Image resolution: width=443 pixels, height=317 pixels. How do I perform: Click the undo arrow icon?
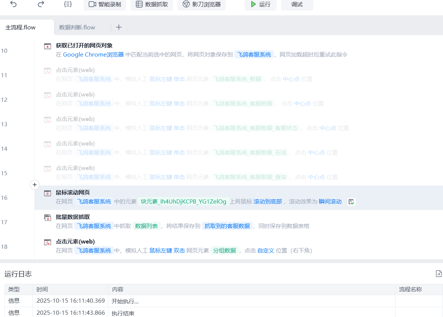point(13,4)
